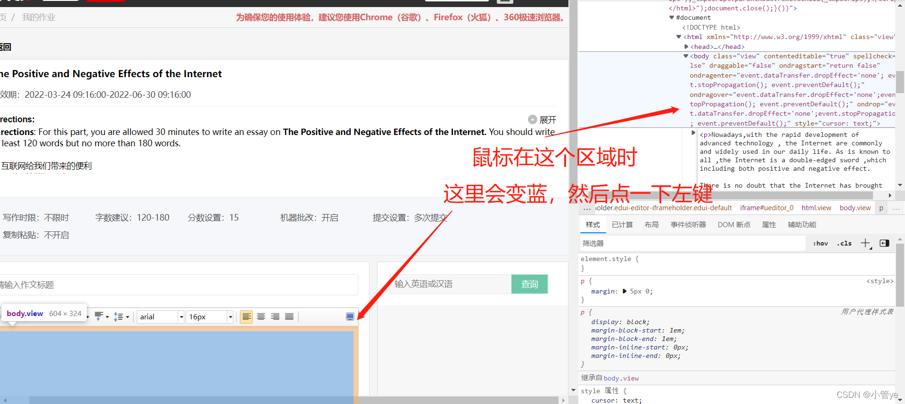The width and height of the screenshot is (905, 404).
Task: Select the html.view breadcrumb
Action: click(816, 208)
